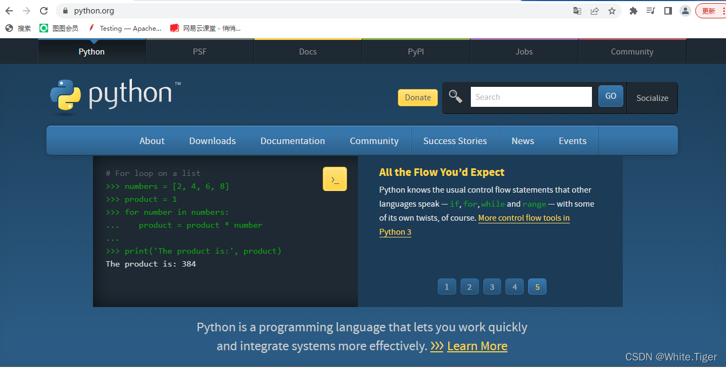Bookmark this page with the star icon
The height and width of the screenshot is (368, 726).
tap(612, 11)
